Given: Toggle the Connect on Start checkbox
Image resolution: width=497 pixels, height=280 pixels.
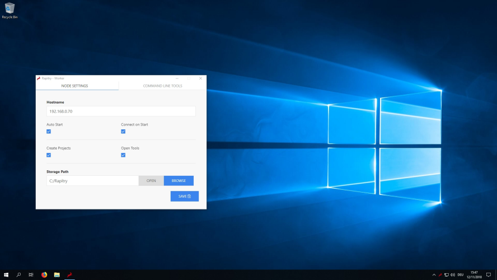Looking at the screenshot, I should coord(123,132).
